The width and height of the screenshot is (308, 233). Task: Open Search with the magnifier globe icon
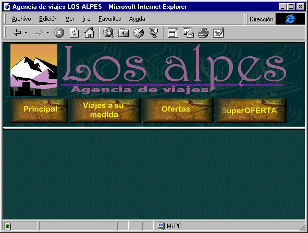(108, 32)
